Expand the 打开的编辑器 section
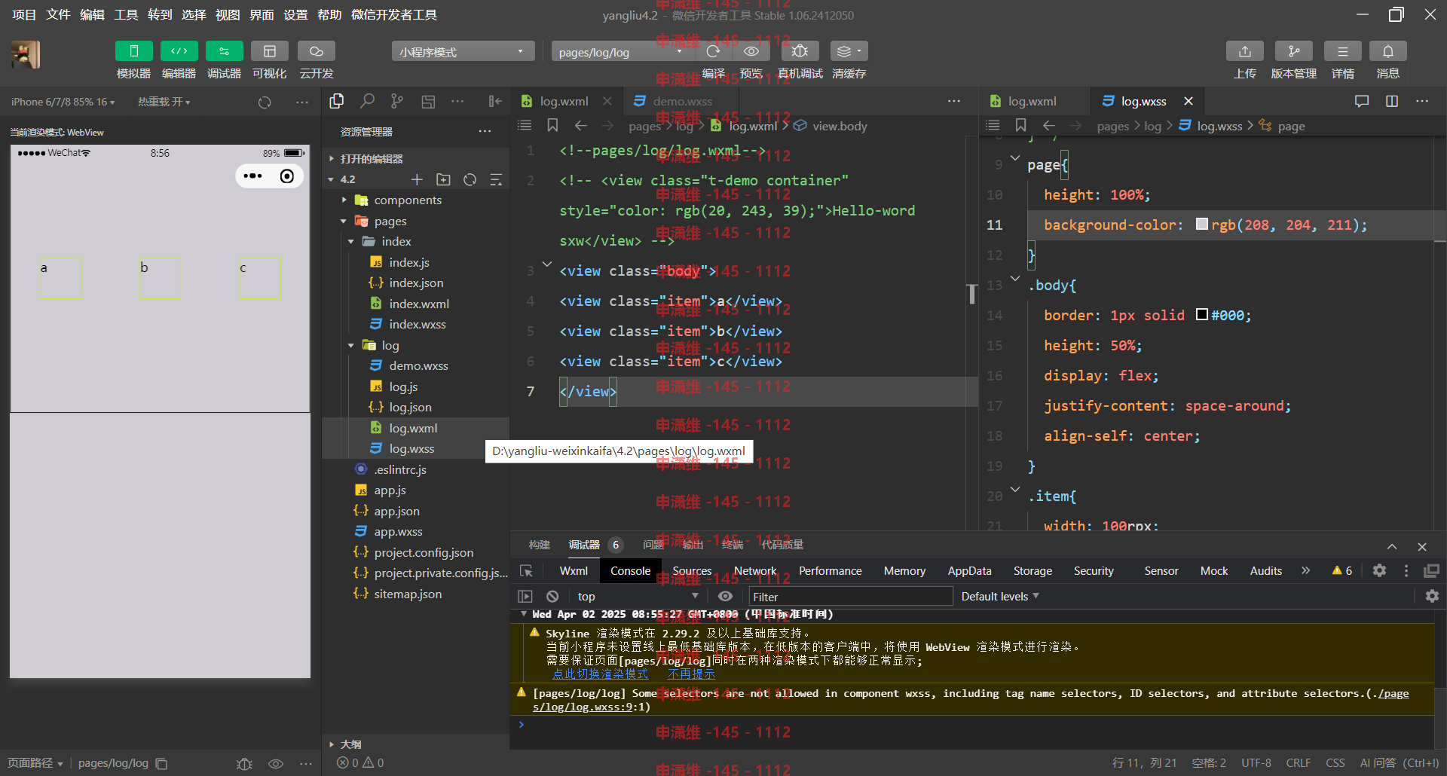 click(x=371, y=158)
